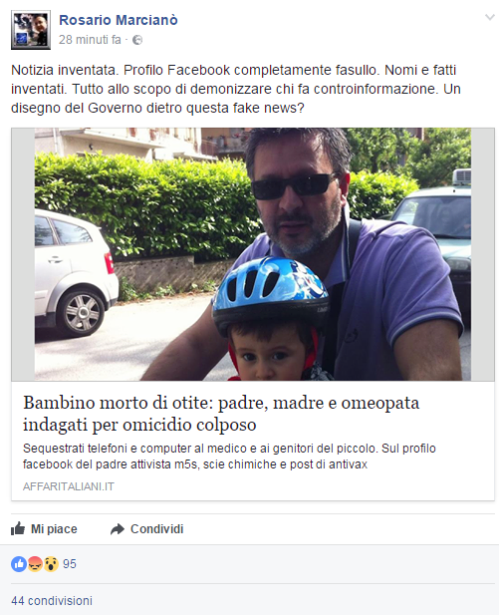Open the AFFARITALIANI.IT source link
This screenshot has height=615, width=499.
(x=69, y=486)
